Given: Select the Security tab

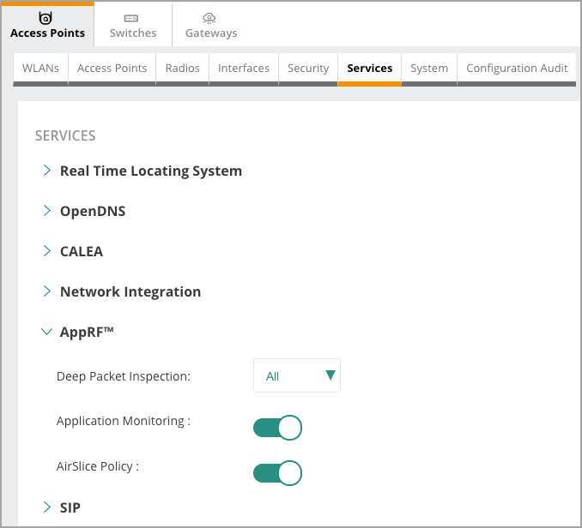Looking at the screenshot, I should (x=308, y=68).
